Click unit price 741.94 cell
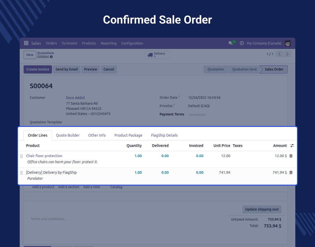Image resolution: width=315 pixels, height=247 pixels. pyautogui.click(x=225, y=172)
